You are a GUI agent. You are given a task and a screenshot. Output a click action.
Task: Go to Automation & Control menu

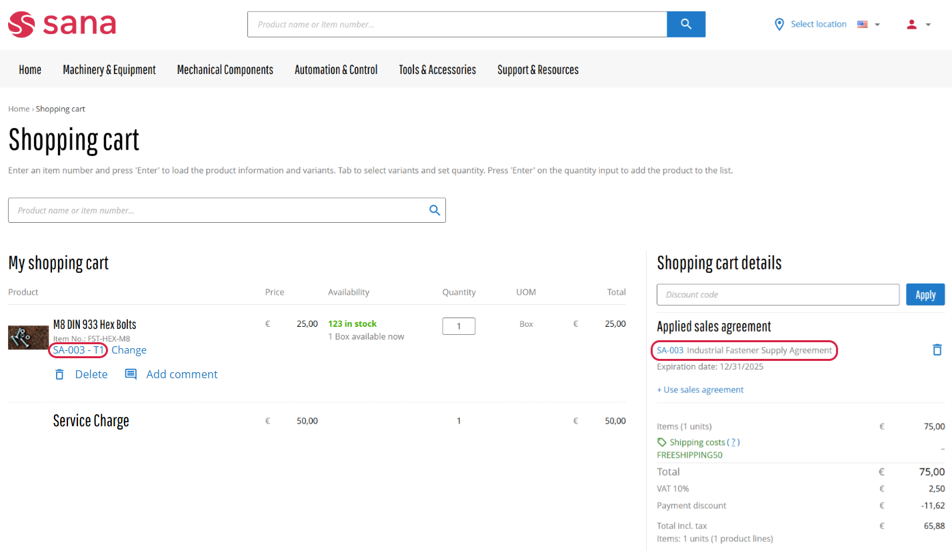point(336,69)
